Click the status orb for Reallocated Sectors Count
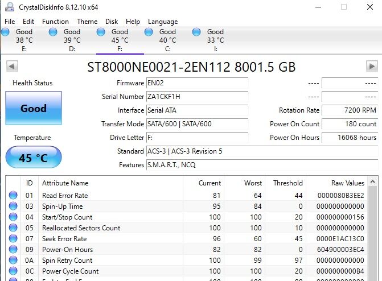 pyautogui.click(x=13, y=228)
